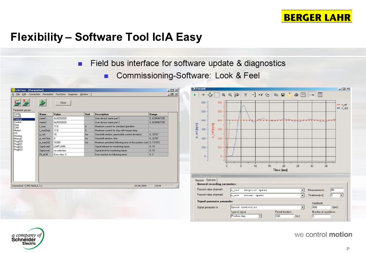Viewport: 366px width, 253px height.
Task: Click the table layout icon at the end of the Record toolbar
Action: (x=320, y=95)
